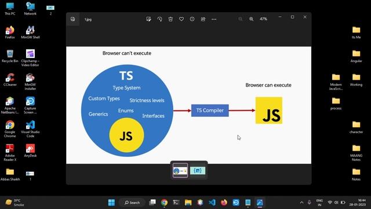Click the microphone tray icon
The image size is (371, 209).
coord(309,203)
